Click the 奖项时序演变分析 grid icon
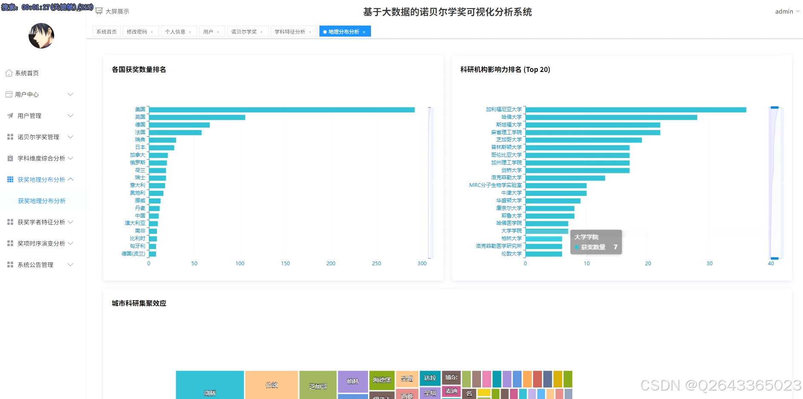803x399 pixels. [x=10, y=244]
